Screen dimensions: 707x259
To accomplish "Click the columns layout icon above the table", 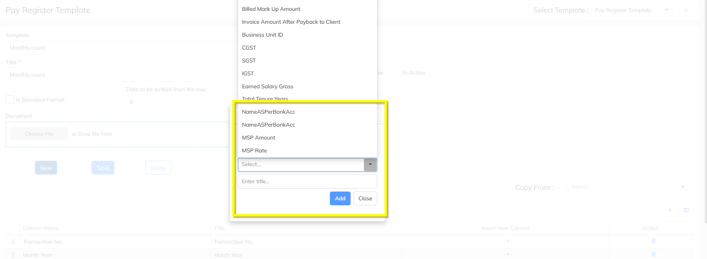I will click(x=686, y=210).
